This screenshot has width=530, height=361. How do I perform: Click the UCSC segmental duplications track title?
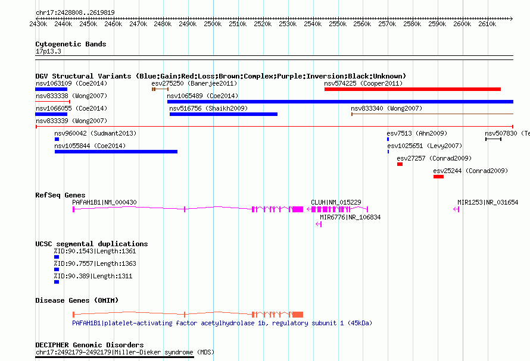click(x=92, y=244)
